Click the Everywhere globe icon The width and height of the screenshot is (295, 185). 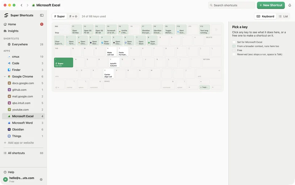pos(9,44)
